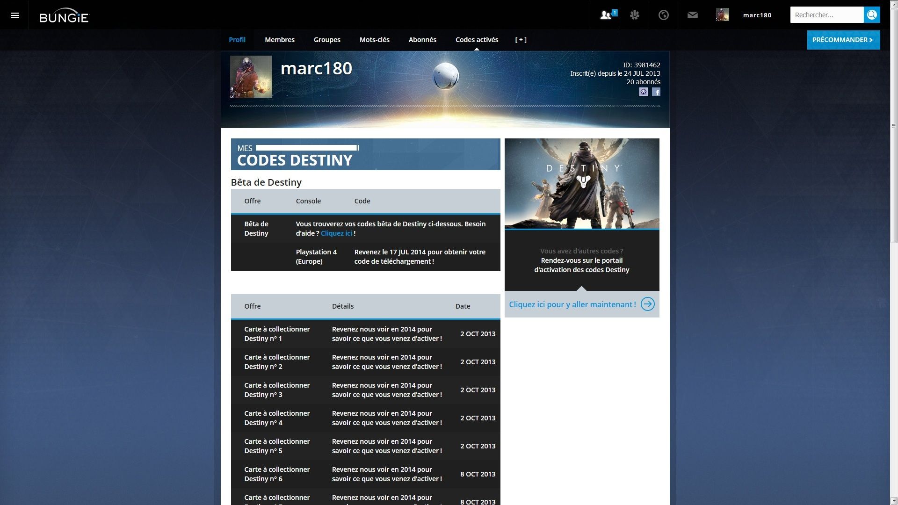This screenshot has width=898, height=505.
Task: Open the friends notification icon
Action: [606, 15]
